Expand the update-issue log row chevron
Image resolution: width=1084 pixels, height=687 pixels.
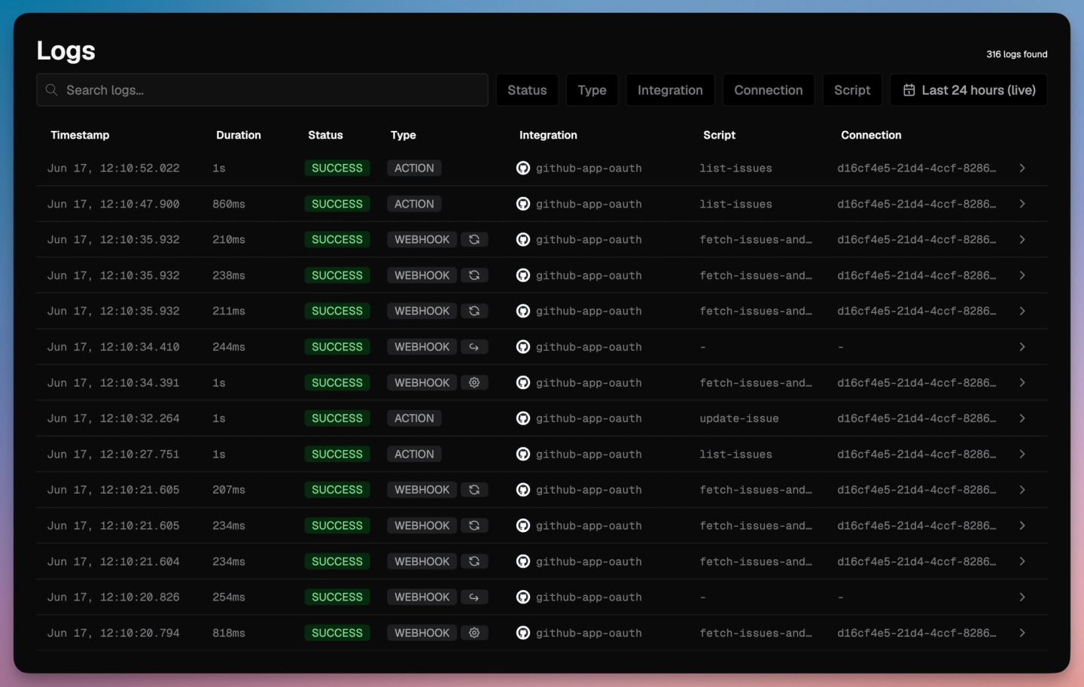[x=1022, y=418]
